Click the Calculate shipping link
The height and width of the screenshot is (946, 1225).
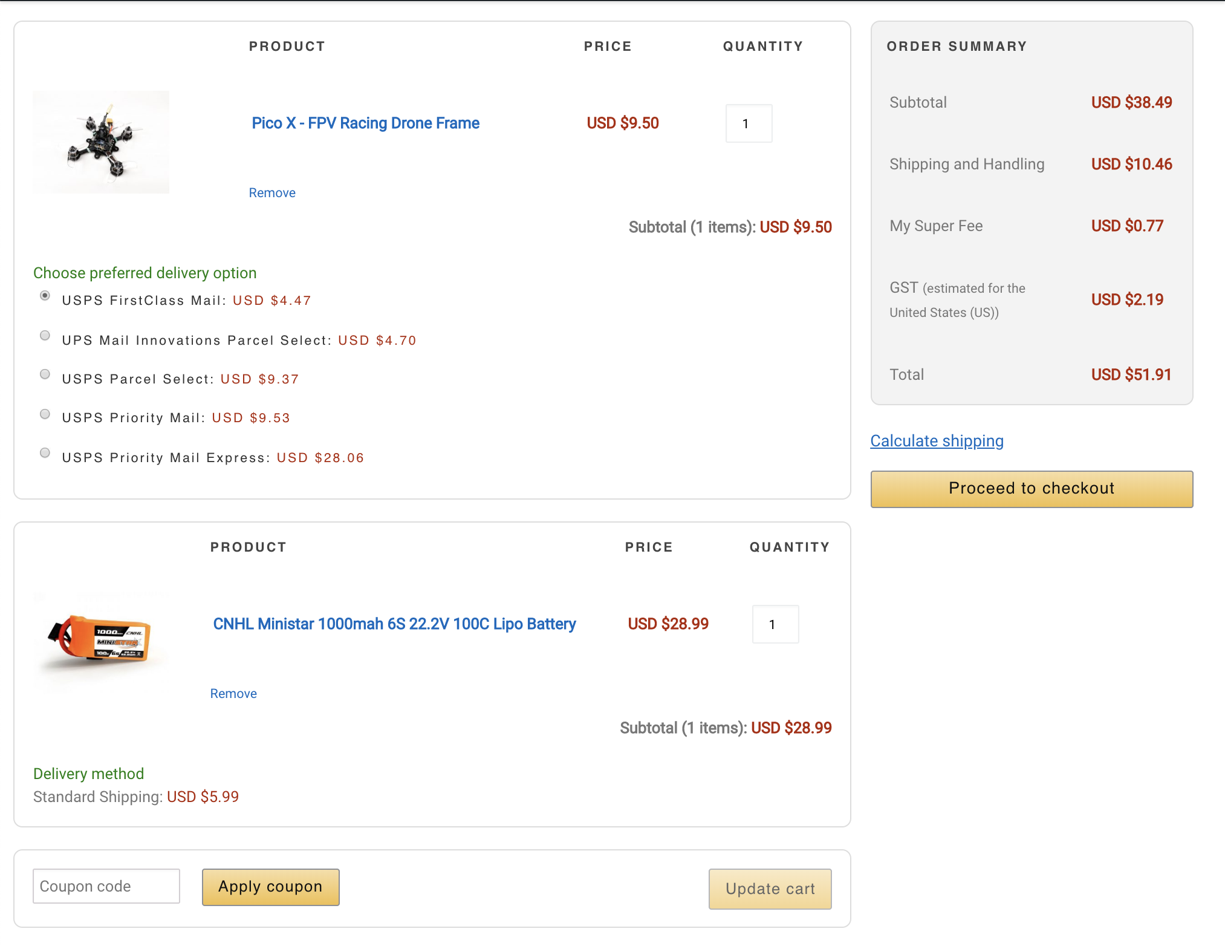(x=937, y=441)
